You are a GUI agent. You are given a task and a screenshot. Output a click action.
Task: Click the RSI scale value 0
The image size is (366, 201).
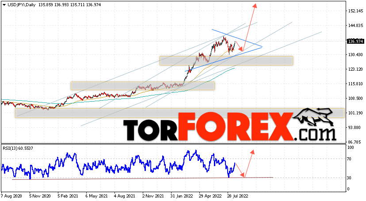click(348, 189)
